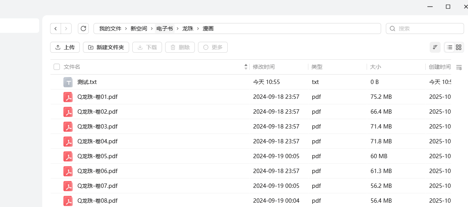Click the PDF icon of Q龙珠-卷05.pdf
Viewport: 468px width, 207px height.
tap(68, 156)
